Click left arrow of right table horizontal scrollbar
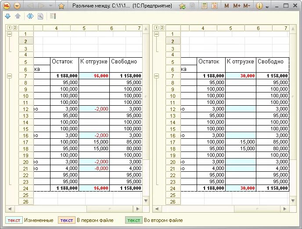Image resolution: width=302 pixels, height=229 pixels. click(x=157, y=209)
